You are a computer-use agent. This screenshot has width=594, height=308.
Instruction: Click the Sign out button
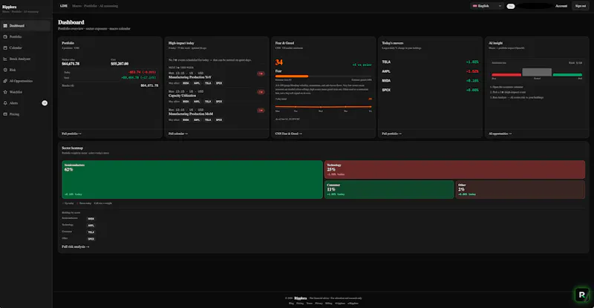click(x=581, y=6)
